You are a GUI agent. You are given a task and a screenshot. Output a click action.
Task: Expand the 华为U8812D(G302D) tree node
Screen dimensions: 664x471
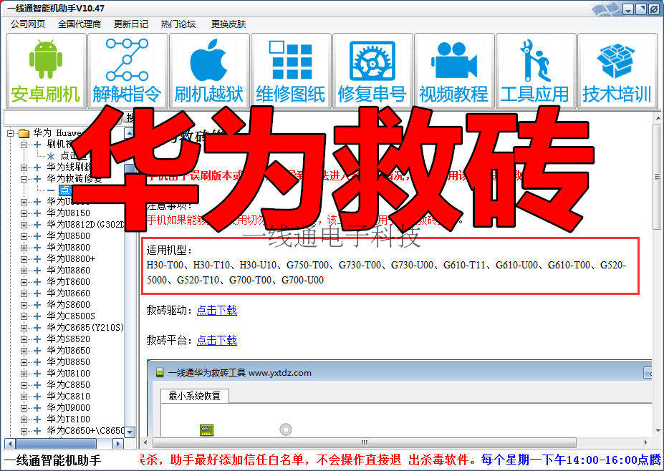tap(24, 225)
